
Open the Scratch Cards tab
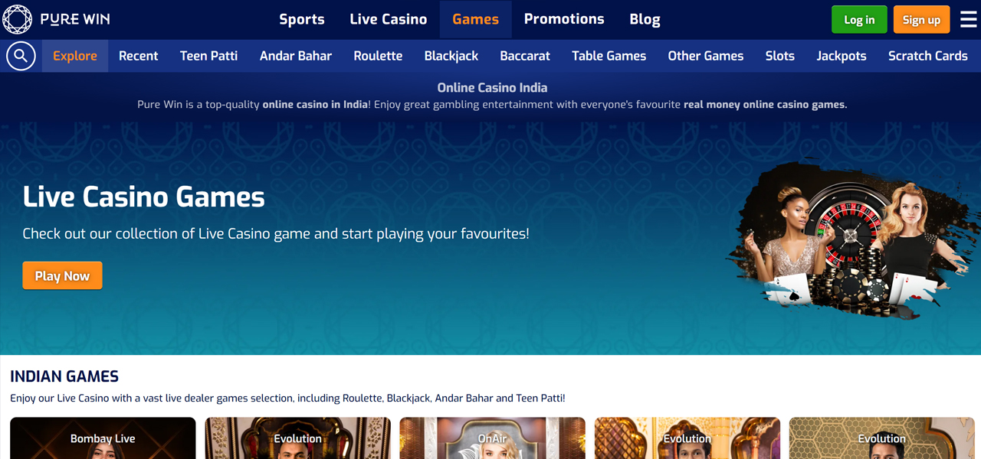(928, 56)
